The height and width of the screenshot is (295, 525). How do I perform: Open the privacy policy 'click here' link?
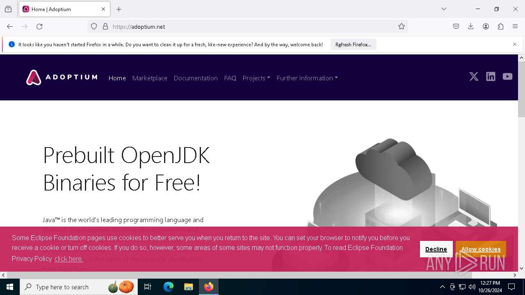68,259
